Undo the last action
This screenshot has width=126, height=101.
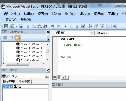53,26
